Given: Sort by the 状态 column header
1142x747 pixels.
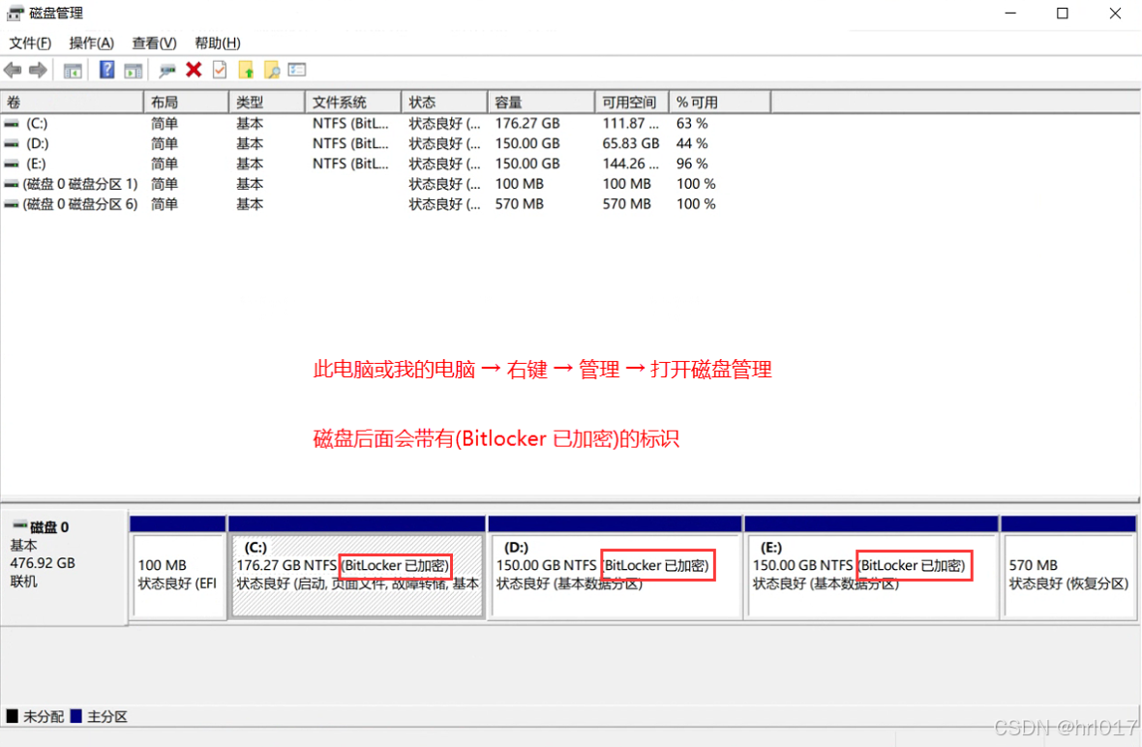Looking at the screenshot, I should pos(444,103).
